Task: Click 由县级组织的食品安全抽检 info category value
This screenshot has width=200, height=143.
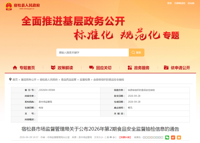Action: tap(141, 90)
